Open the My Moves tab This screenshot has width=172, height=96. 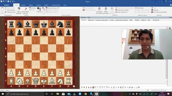(x=156, y=20)
